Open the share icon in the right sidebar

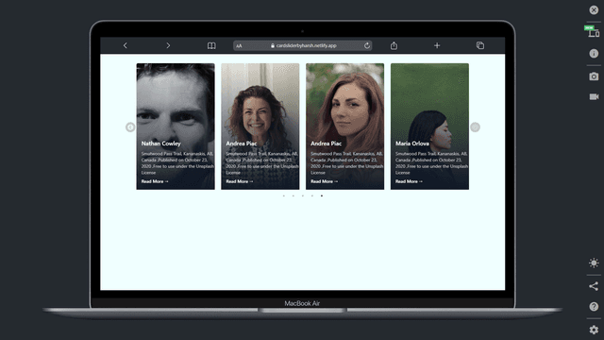pos(594,286)
